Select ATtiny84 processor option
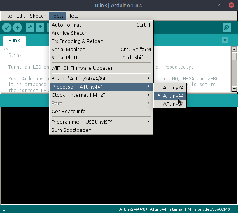The width and height of the screenshot is (238, 213). tap(170, 104)
